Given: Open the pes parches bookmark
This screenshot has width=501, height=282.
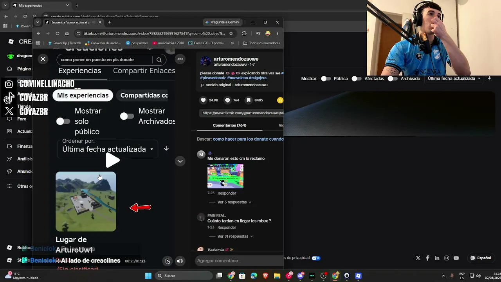Looking at the screenshot, I should 137,43.
